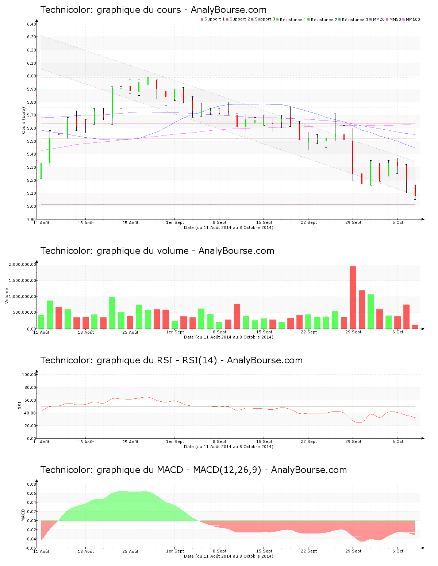Click the 'graphique du RSI - RSI(14)' title
Image resolution: width=438 pixels, height=566 pixels.
171,360
